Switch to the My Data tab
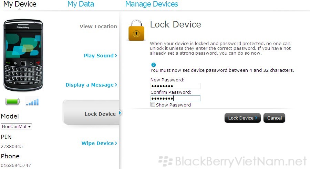310x169 pixels. [x=81, y=4]
